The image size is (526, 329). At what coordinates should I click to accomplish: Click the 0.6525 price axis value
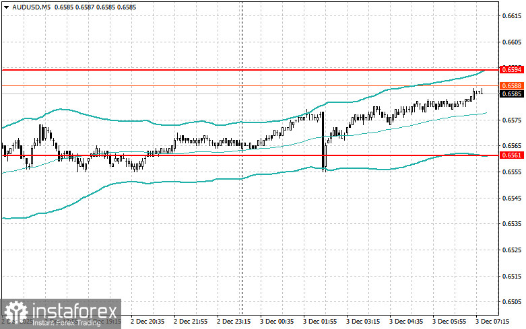(x=512, y=250)
